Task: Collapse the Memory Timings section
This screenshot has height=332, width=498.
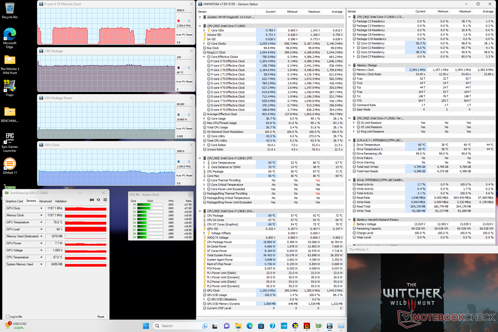Action: pos(349,65)
